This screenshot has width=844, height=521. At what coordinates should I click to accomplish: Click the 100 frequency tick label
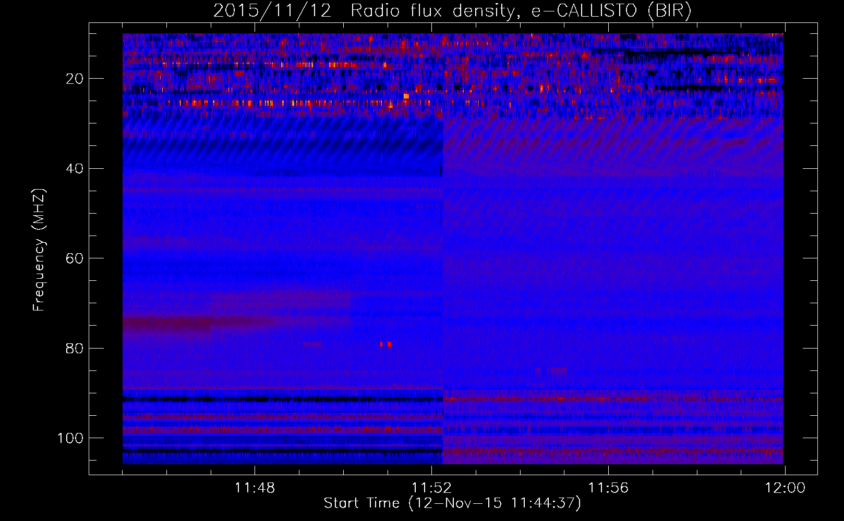point(70,438)
